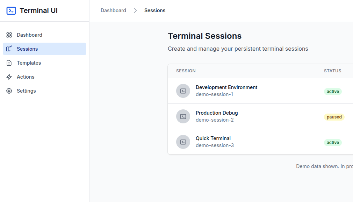Click the Actions lightning bolt icon
Image resolution: width=353 pixels, height=202 pixels.
tap(9, 77)
